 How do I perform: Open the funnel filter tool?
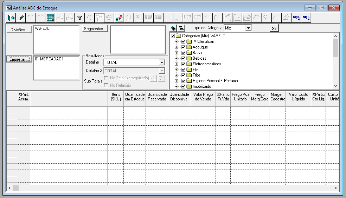pyautogui.click(x=80, y=18)
